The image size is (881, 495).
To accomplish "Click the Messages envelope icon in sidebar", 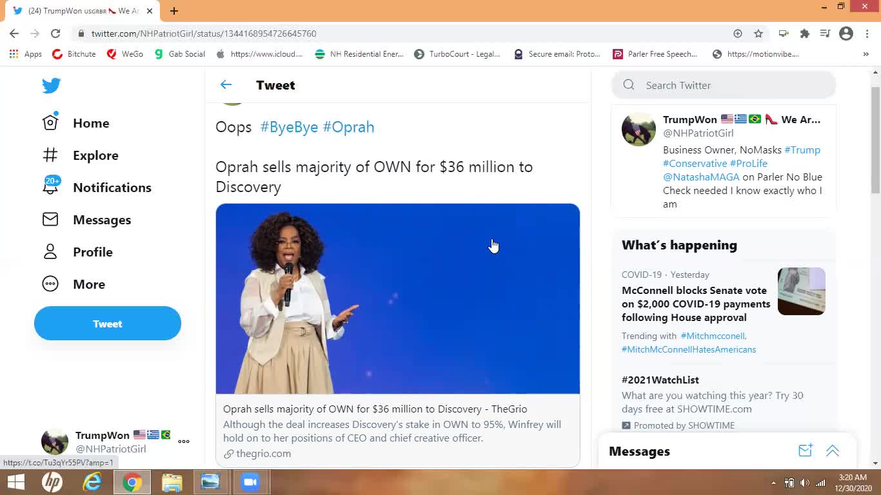I will [50, 219].
